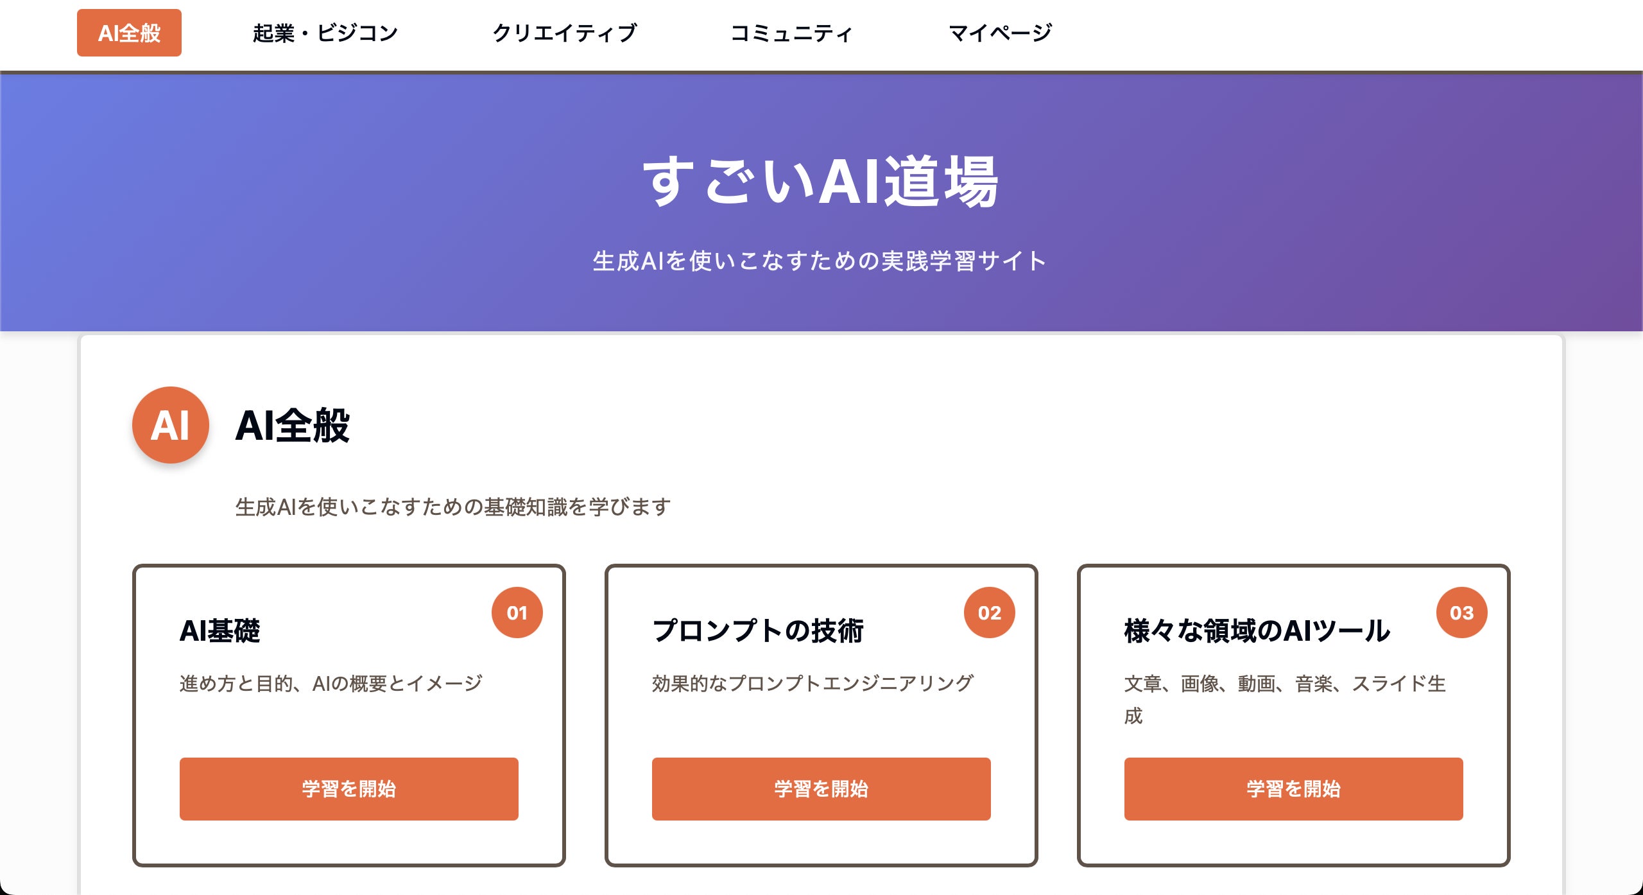Click the 03 number badge

(1461, 613)
